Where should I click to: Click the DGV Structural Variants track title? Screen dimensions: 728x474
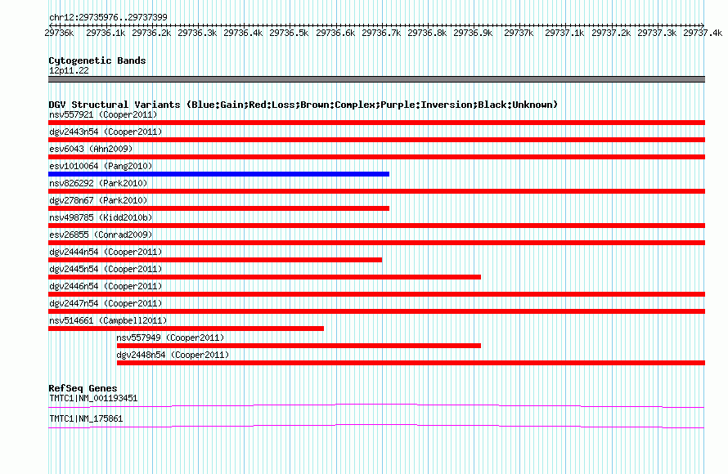click(x=303, y=105)
